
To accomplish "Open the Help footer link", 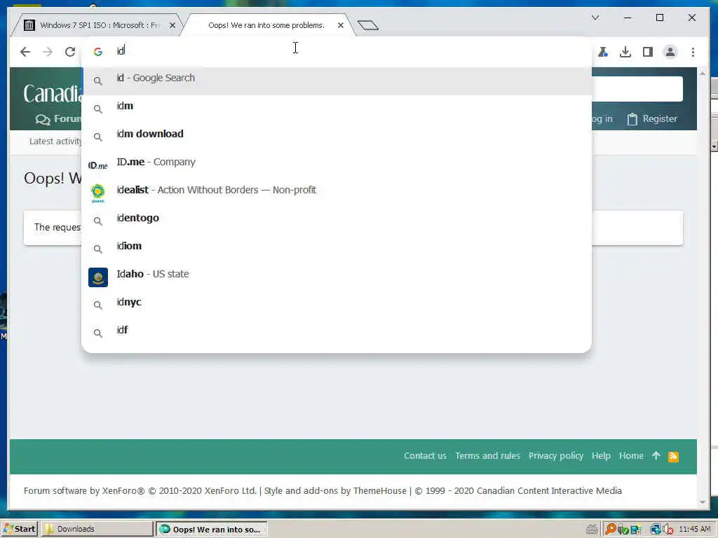I will 601,455.
